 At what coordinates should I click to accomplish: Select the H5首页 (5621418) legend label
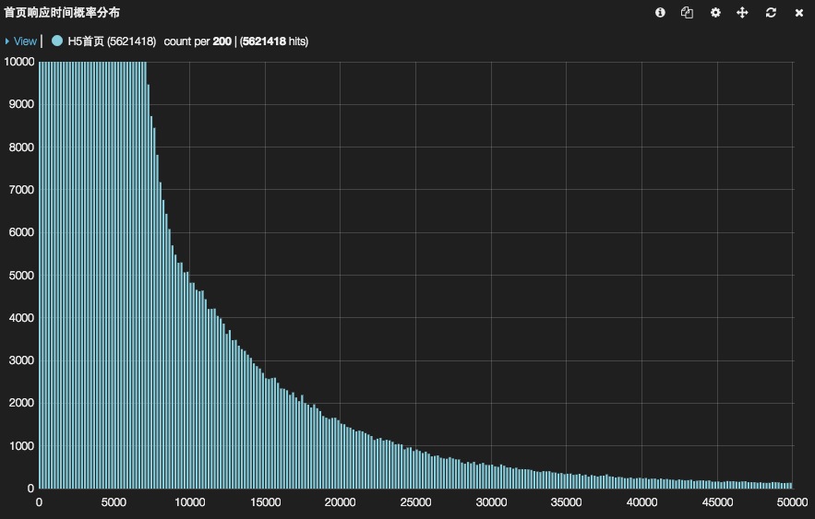[x=112, y=41]
